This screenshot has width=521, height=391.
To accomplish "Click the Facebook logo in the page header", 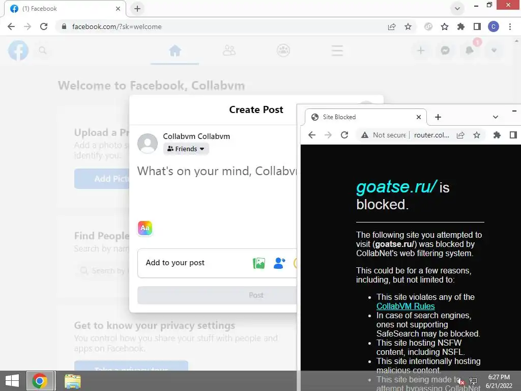I will (18, 50).
